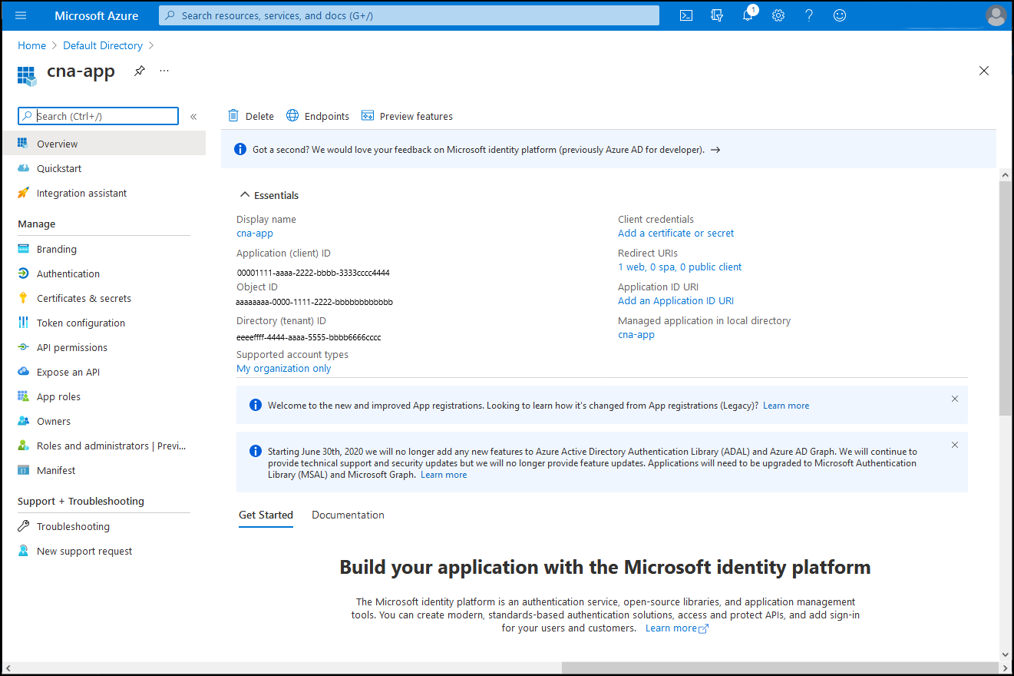Click the App roles icon
This screenshot has width=1014, height=676.
[23, 396]
